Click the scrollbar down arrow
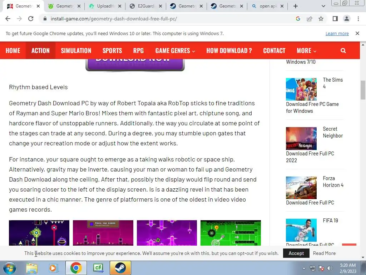Screen dimensions: 366x275 [363, 258]
